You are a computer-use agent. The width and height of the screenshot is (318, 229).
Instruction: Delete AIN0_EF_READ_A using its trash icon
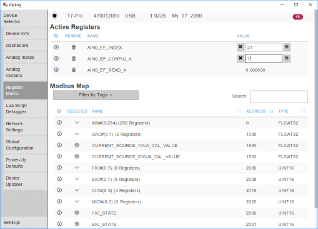pos(74,70)
